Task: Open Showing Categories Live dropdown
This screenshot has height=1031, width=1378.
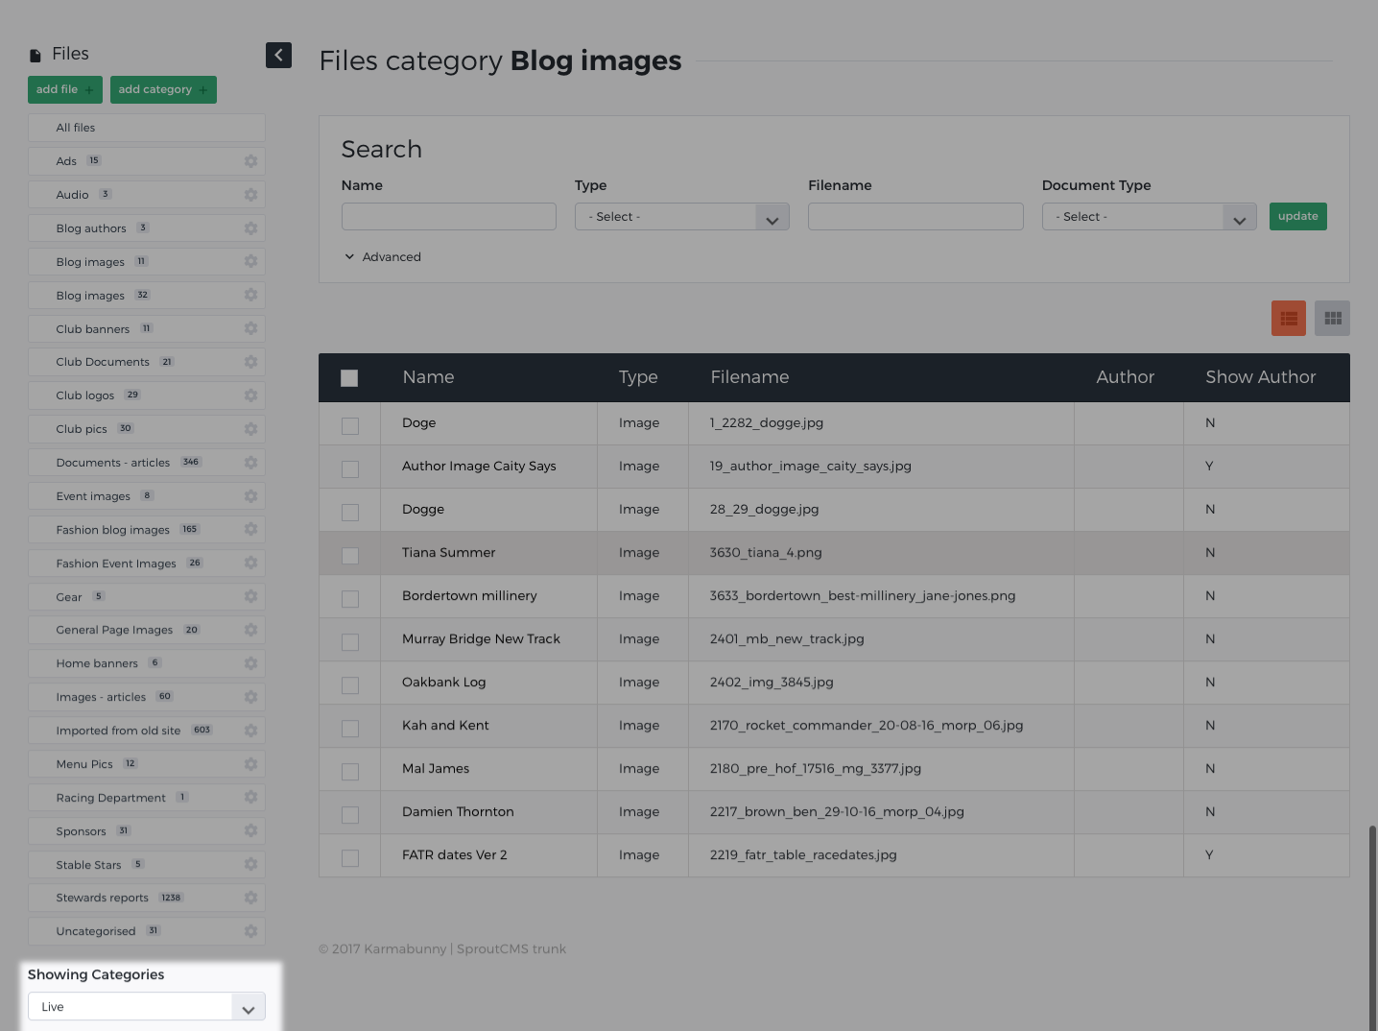Action: click(x=147, y=1007)
